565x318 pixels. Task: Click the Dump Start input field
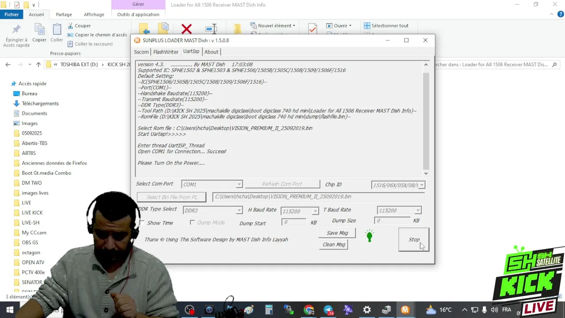coord(294,222)
